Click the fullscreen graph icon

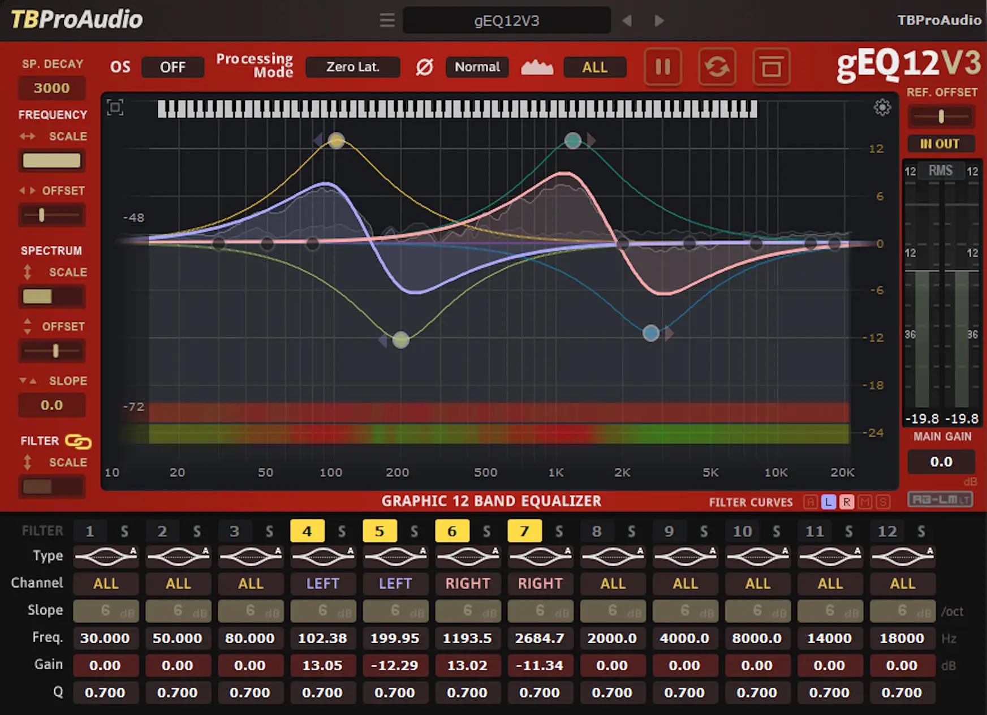pos(115,107)
